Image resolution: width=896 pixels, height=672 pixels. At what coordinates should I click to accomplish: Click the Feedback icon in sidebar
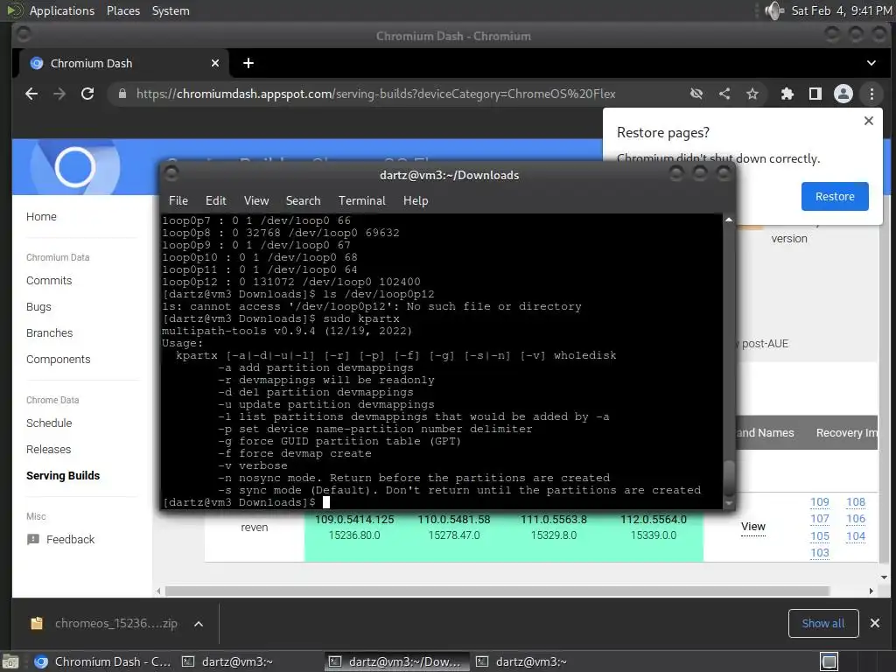(33, 539)
